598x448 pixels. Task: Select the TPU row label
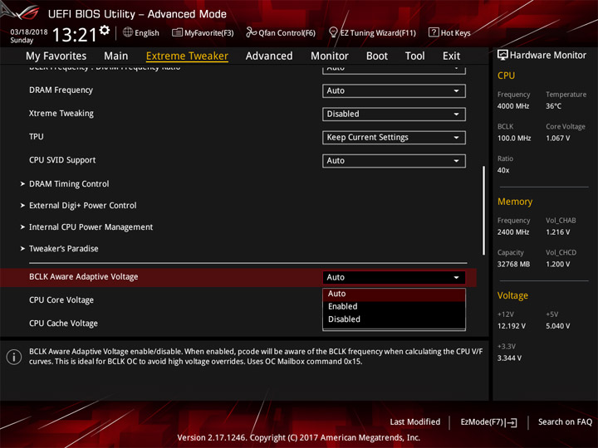(37, 136)
